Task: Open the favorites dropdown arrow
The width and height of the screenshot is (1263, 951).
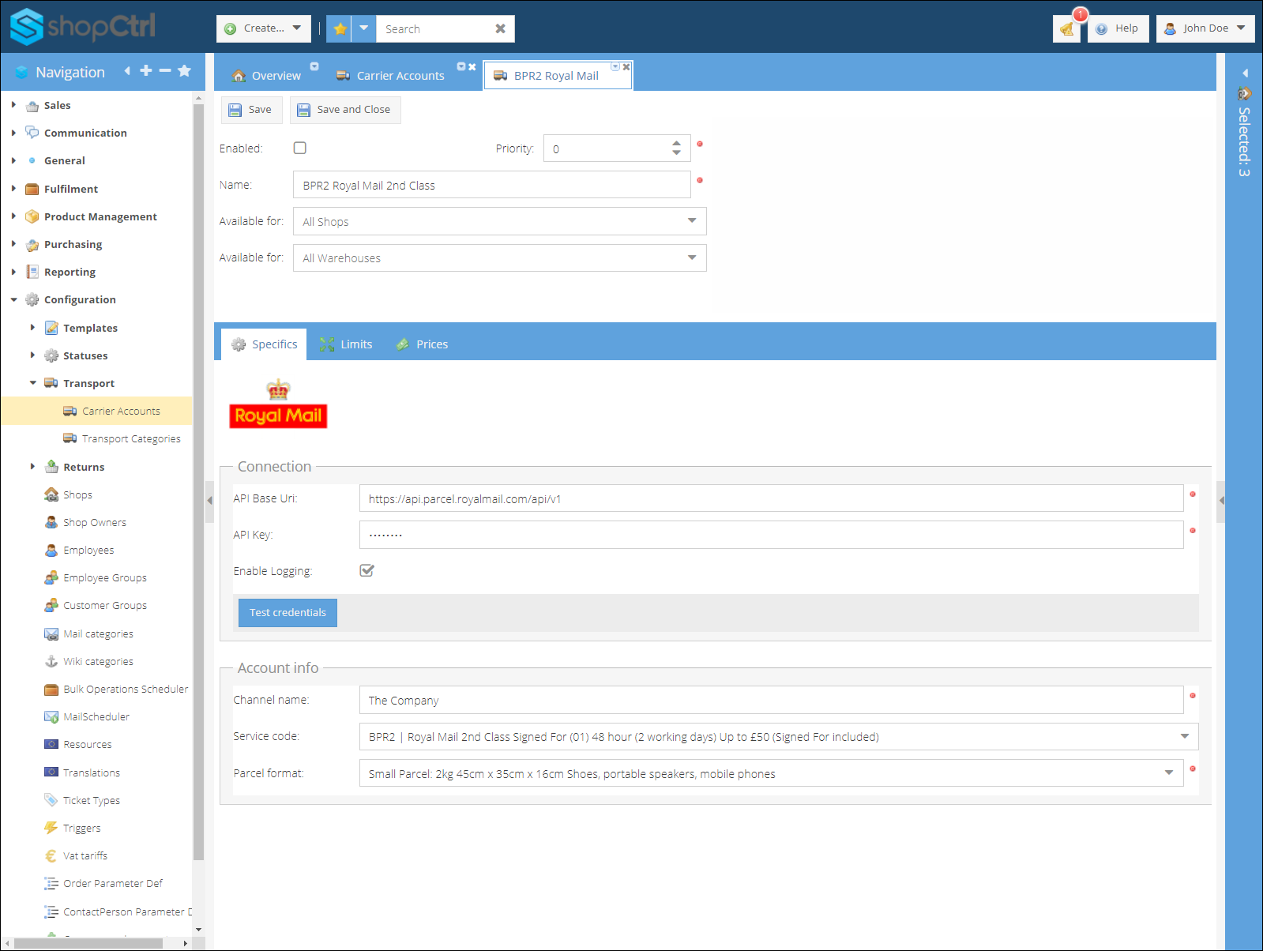Action: [x=364, y=28]
